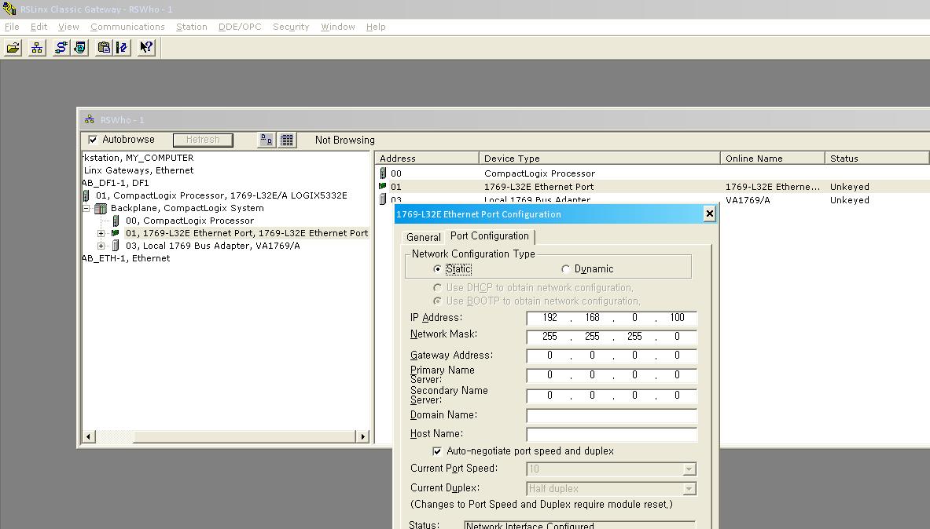The image size is (930, 529).
Task: Click the Backplane chassis icon in tree
Action: pos(101,208)
